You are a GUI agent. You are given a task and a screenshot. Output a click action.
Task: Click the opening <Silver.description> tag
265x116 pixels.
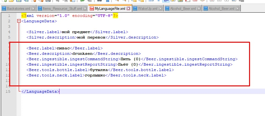pos(52,37)
